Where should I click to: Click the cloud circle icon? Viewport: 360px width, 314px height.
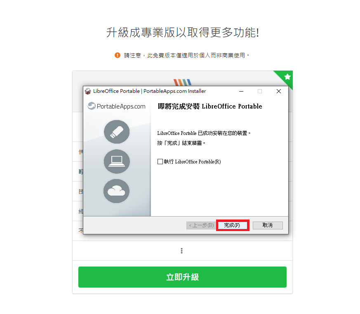pos(116,191)
